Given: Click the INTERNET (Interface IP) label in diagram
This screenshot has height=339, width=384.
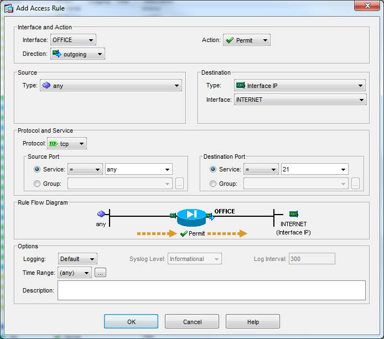Looking at the screenshot, I should coord(293,228).
